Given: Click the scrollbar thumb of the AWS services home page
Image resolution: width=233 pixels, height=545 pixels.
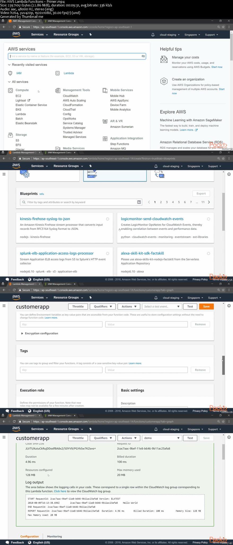Looking at the screenshot, I should pos(231,47).
